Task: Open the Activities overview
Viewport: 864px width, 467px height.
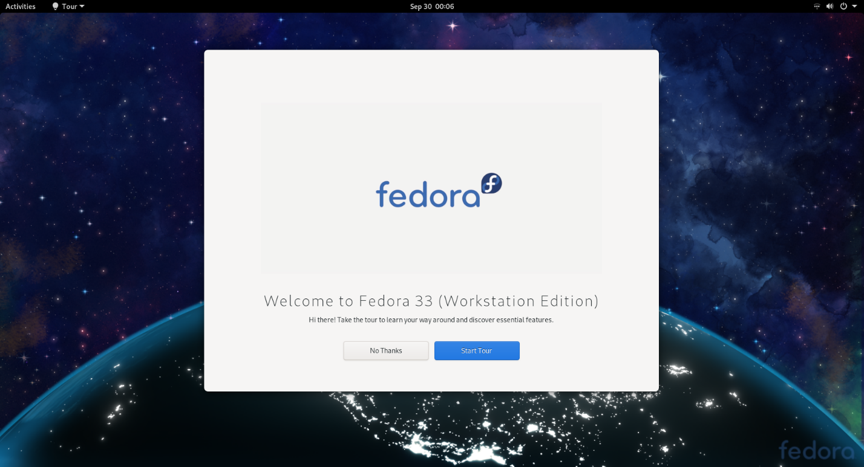Action: pyautogui.click(x=21, y=6)
